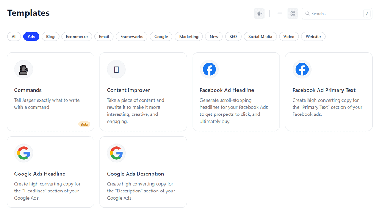Open the Facebook Ad Headline template title
Viewport: 379px width, 217px height.
tap(227, 90)
